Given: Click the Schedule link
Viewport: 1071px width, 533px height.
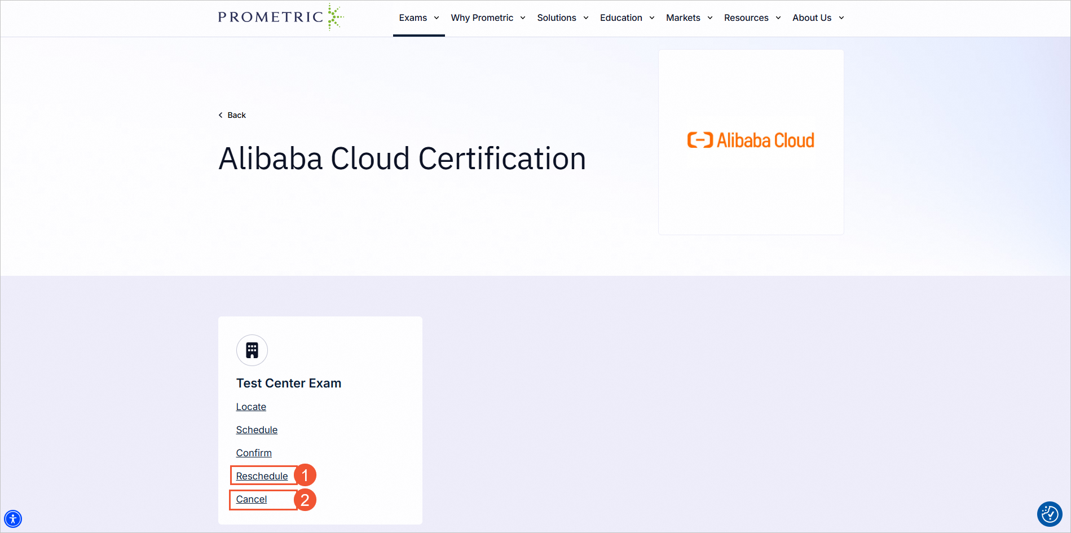Looking at the screenshot, I should (257, 430).
